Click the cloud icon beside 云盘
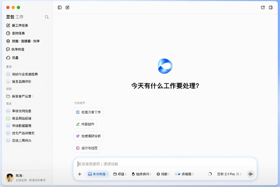280x187 pixels. [8, 57]
